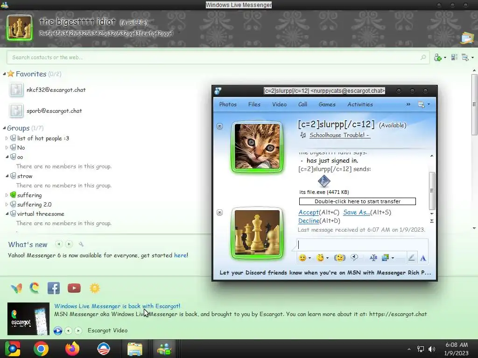Open the show menu icon in main window
This screenshot has height=358, width=478.
[x=465, y=57]
